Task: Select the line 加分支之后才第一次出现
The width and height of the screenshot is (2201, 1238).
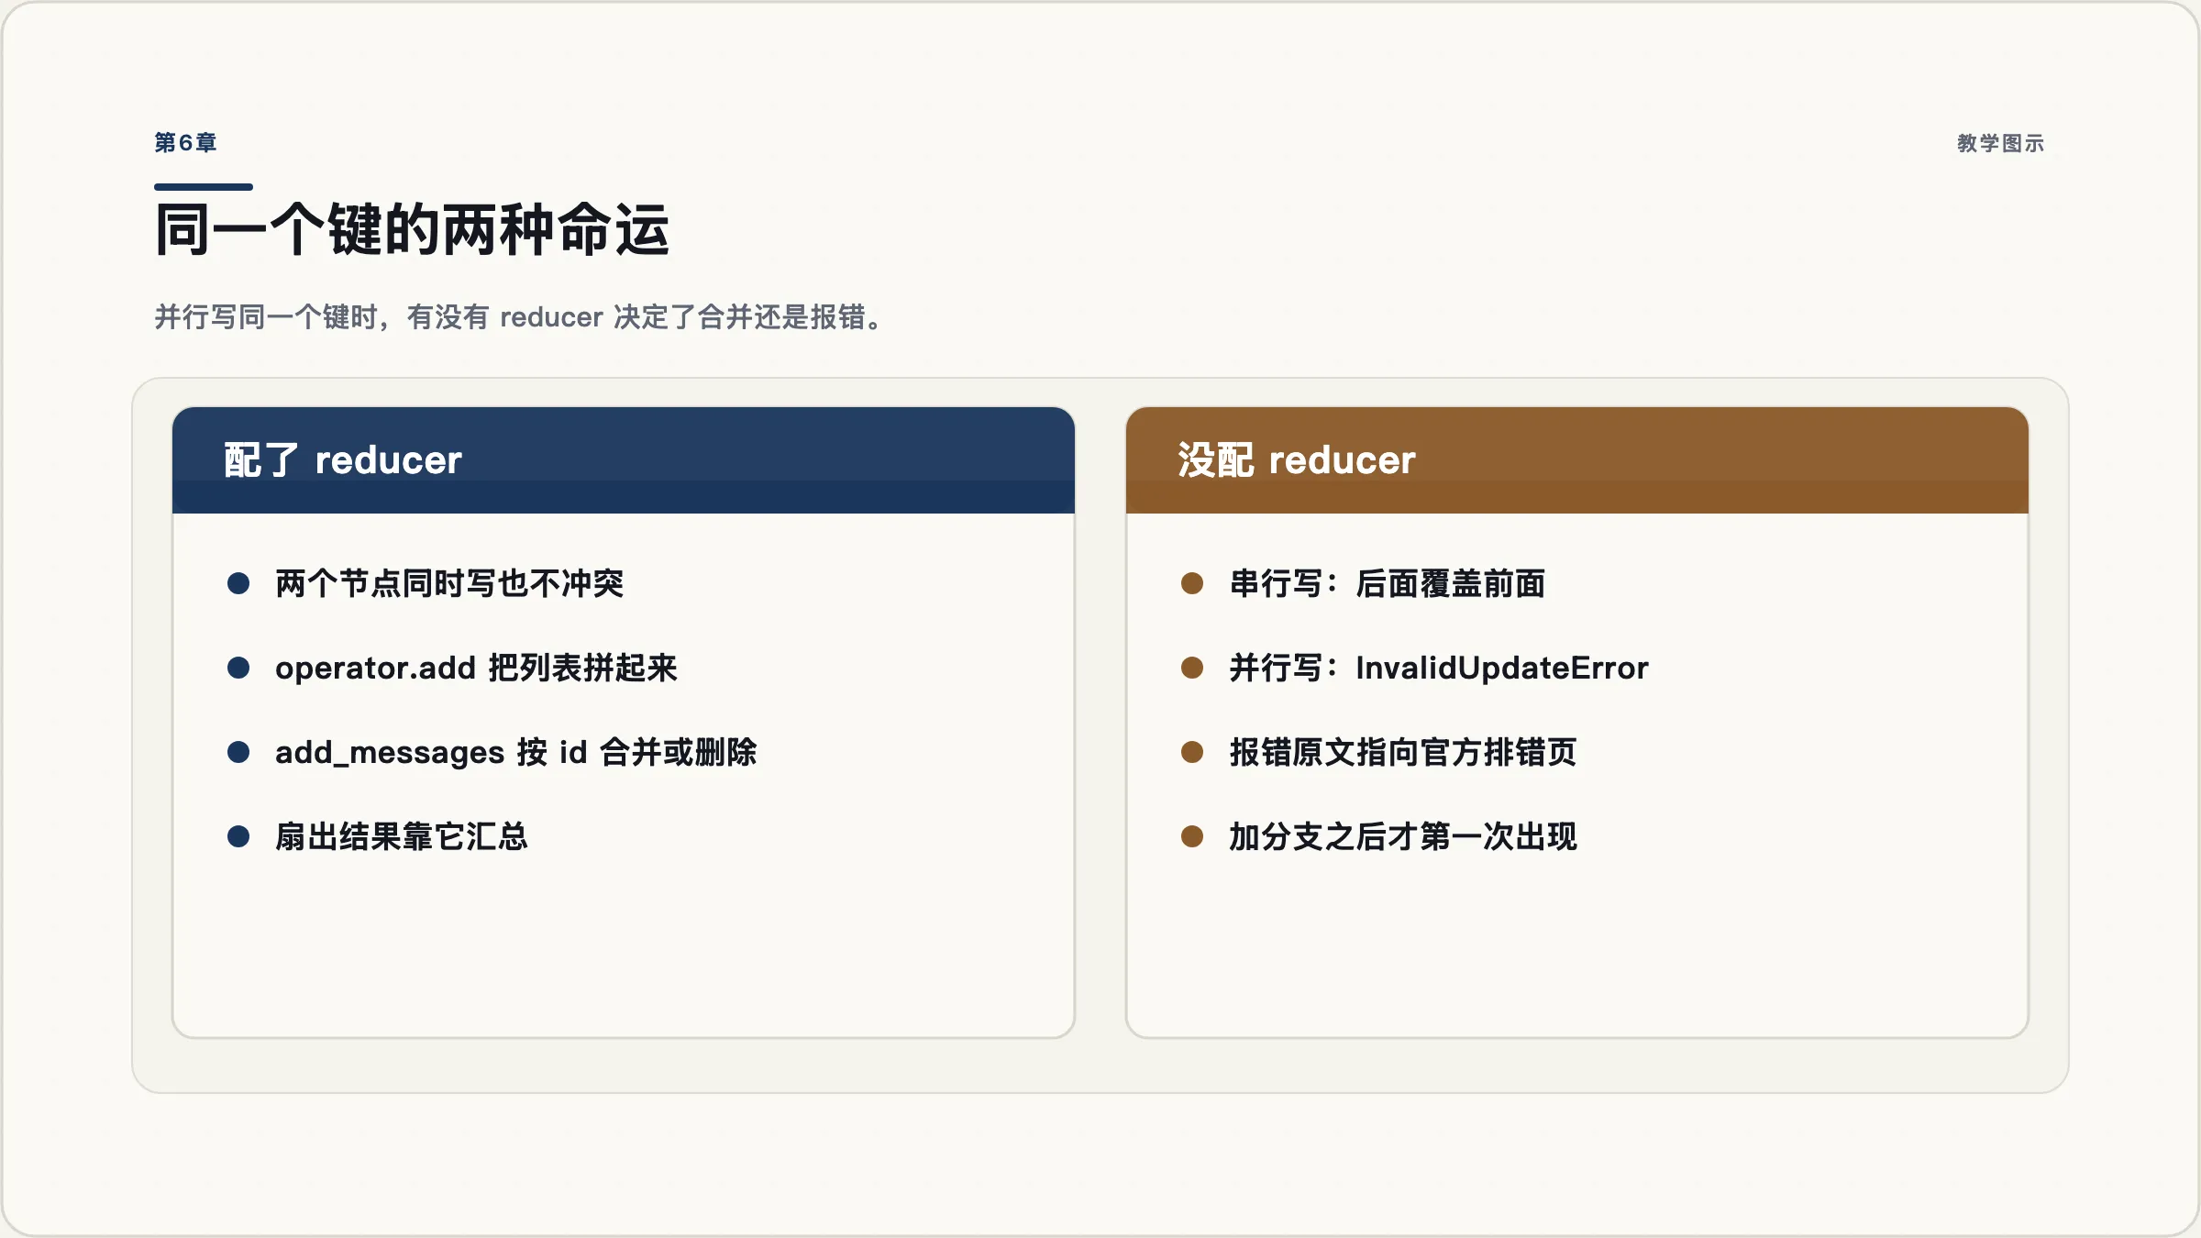Action: tap(1403, 836)
